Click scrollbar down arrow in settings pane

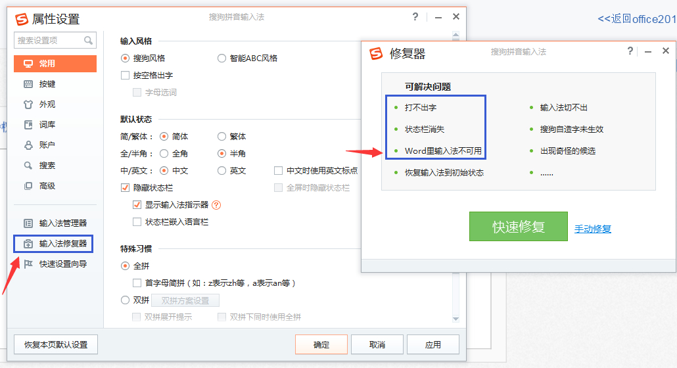click(x=455, y=319)
